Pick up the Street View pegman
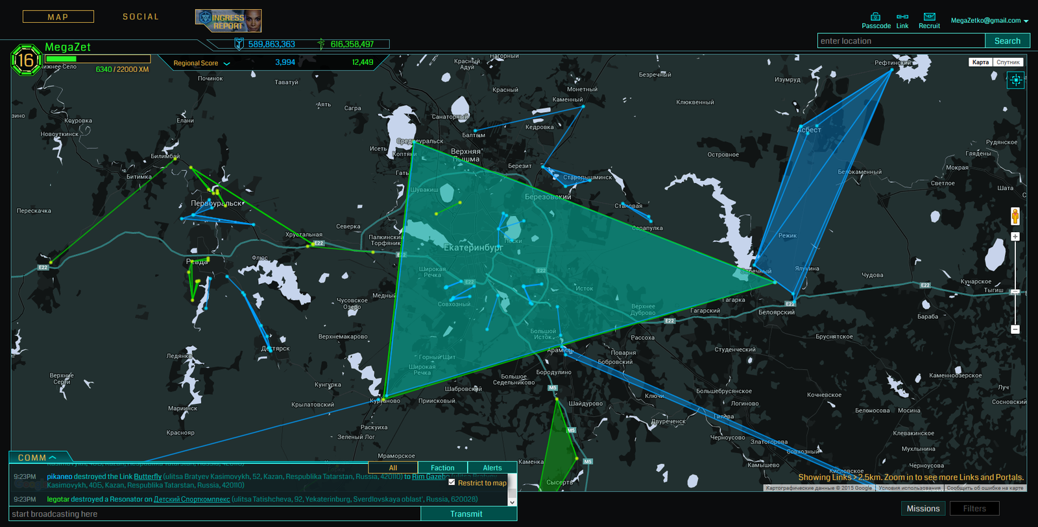1038x527 pixels. [x=1015, y=216]
